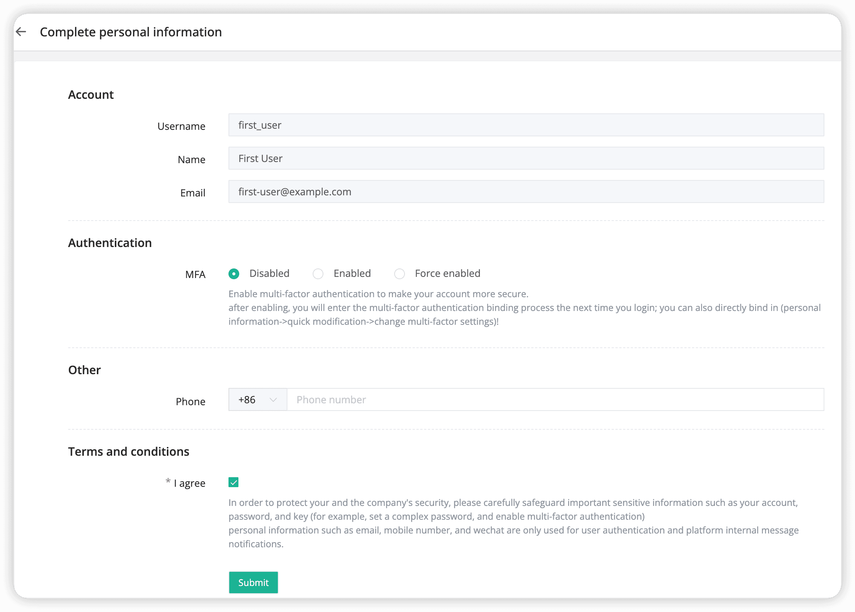This screenshot has width=855, height=612.
Task: Focus the Phone number input field
Action: pos(555,399)
